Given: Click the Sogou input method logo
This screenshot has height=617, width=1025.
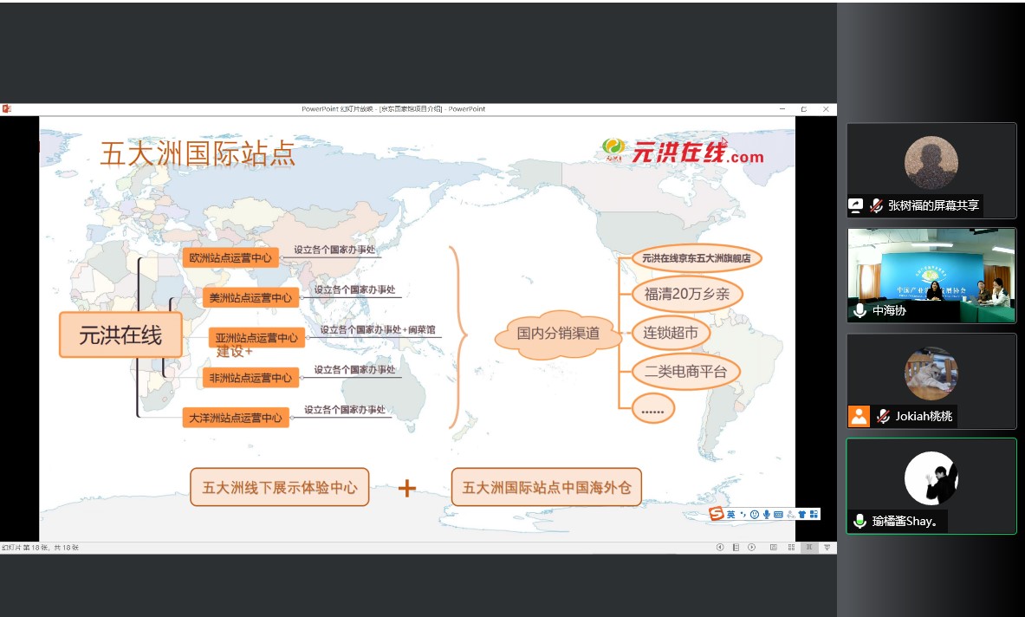Looking at the screenshot, I should point(717,514).
